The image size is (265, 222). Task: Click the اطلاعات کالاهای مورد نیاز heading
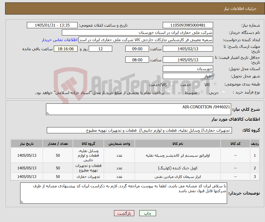tap(236, 119)
